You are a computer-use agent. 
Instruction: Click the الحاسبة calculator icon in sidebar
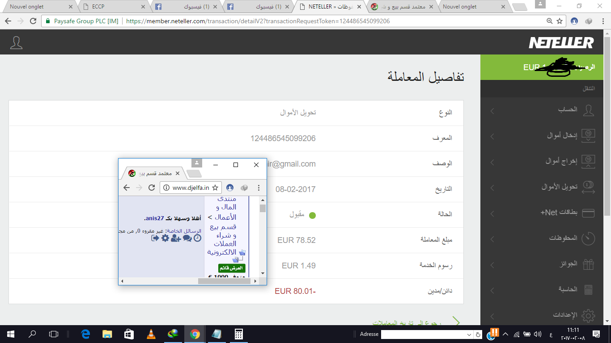(x=589, y=289)
